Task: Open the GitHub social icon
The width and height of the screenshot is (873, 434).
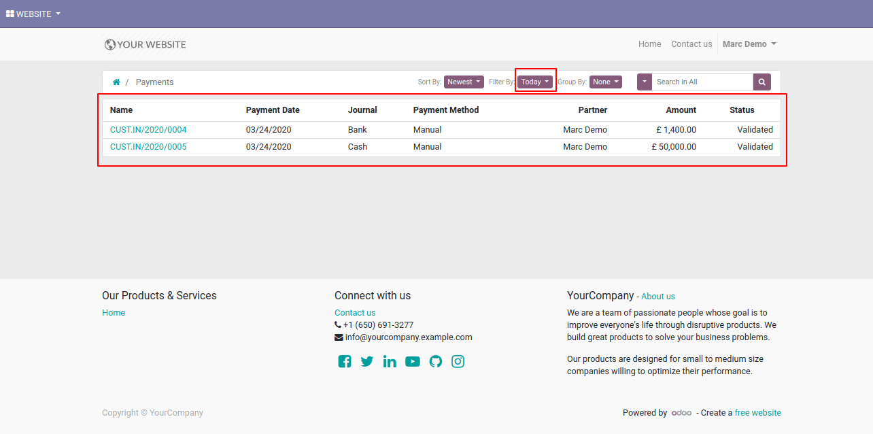Action: click(x=436, y=362)
